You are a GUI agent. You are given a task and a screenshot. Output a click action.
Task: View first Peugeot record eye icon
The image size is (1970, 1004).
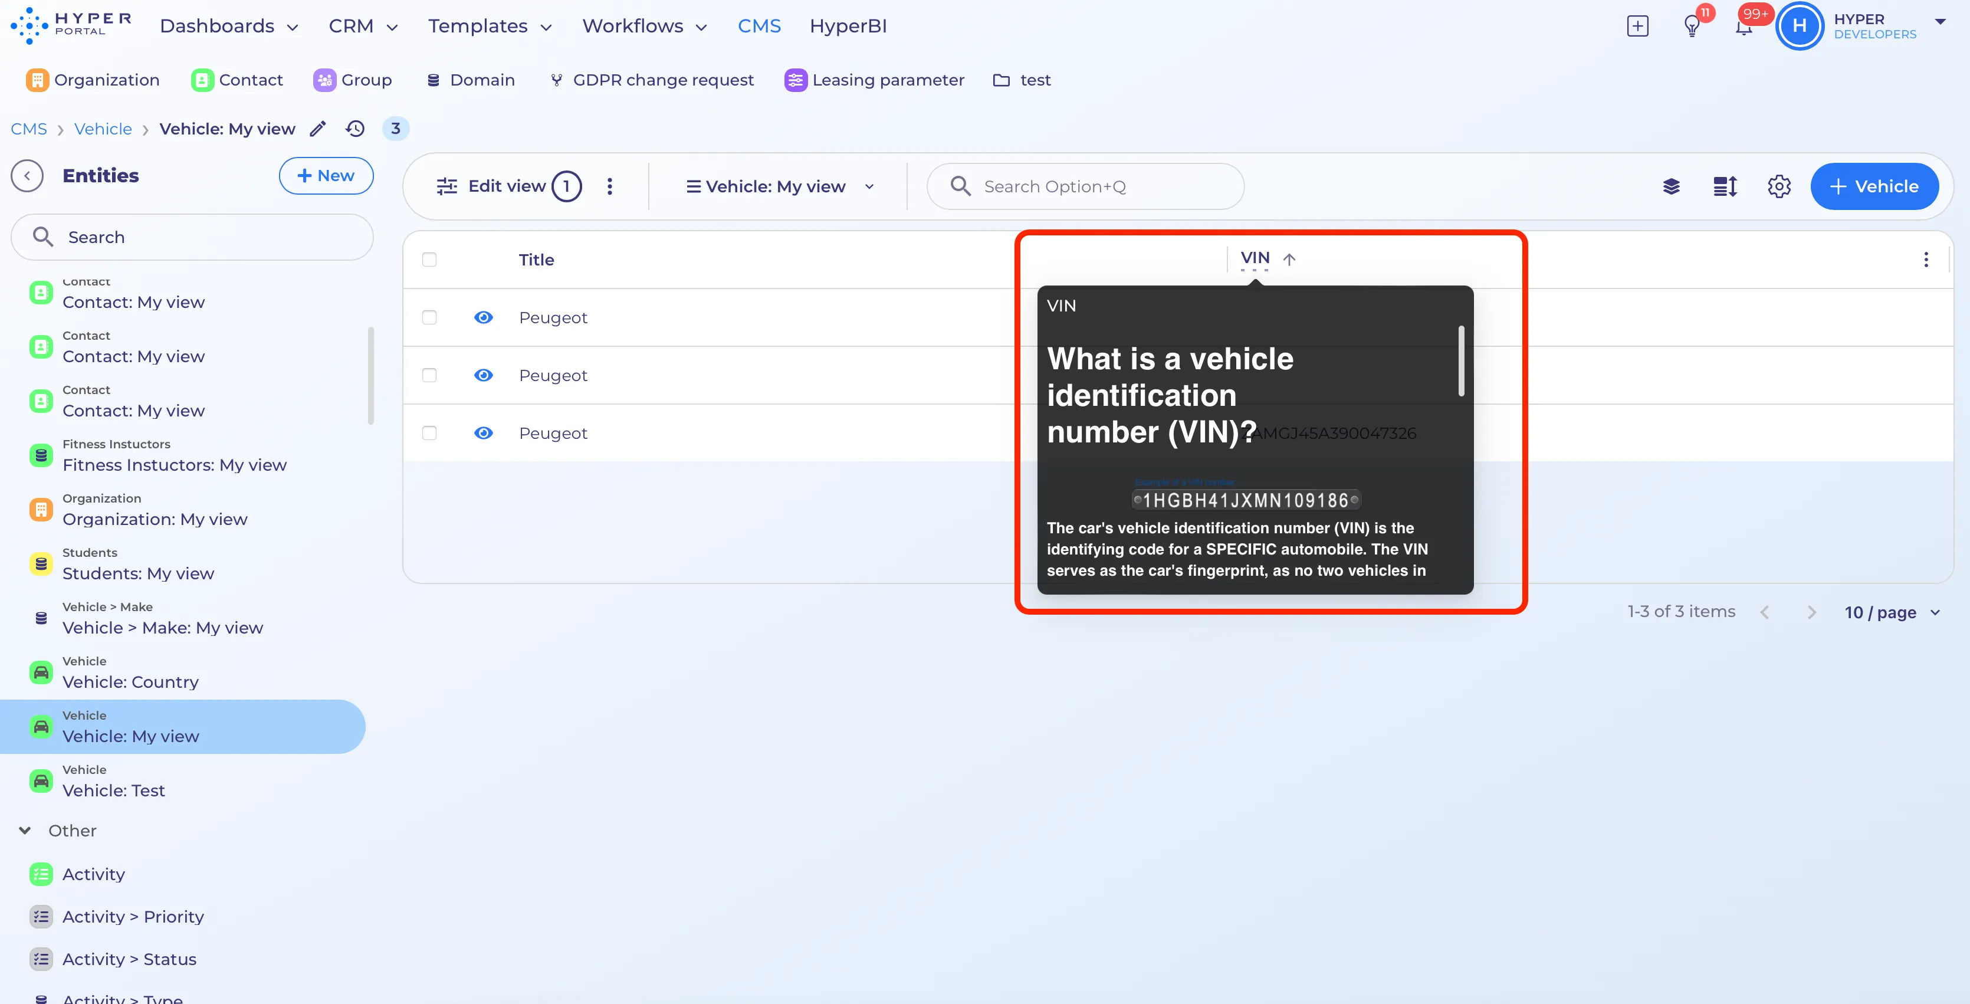[483, 317]
